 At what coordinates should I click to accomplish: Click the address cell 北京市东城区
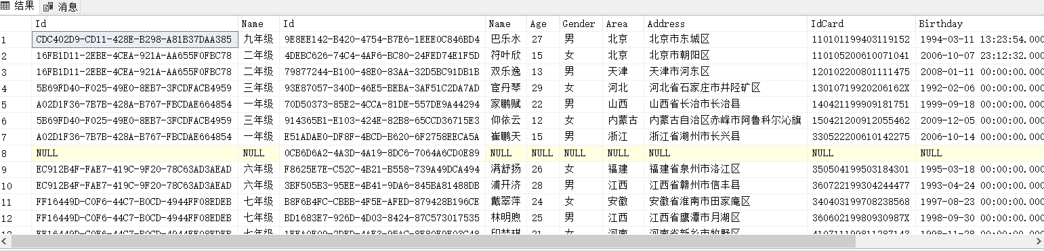[726, 40]
